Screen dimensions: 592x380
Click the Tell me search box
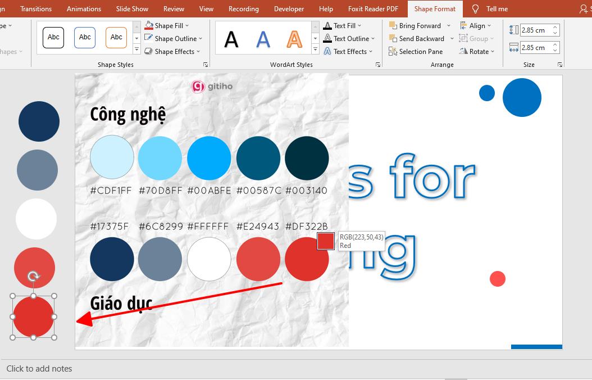pos(490,8)
